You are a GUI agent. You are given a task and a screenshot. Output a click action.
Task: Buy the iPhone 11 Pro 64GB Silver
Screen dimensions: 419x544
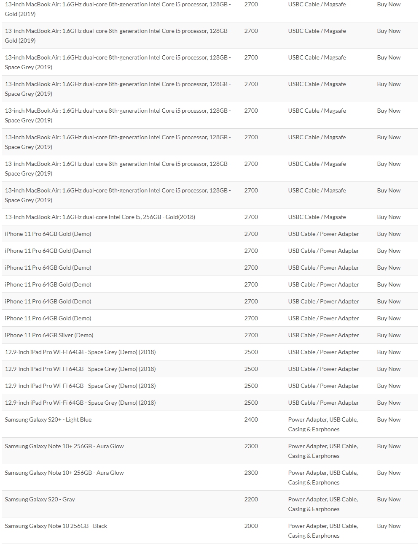[x=389, y=335]
